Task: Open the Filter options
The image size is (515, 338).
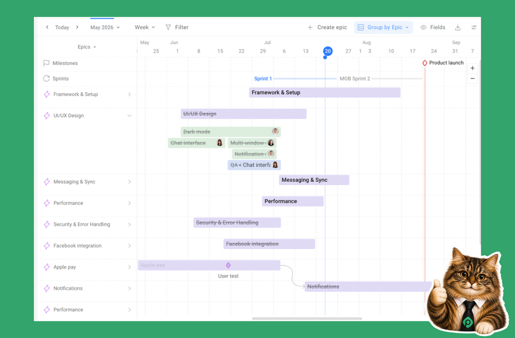Action: [x=177, y=27]
